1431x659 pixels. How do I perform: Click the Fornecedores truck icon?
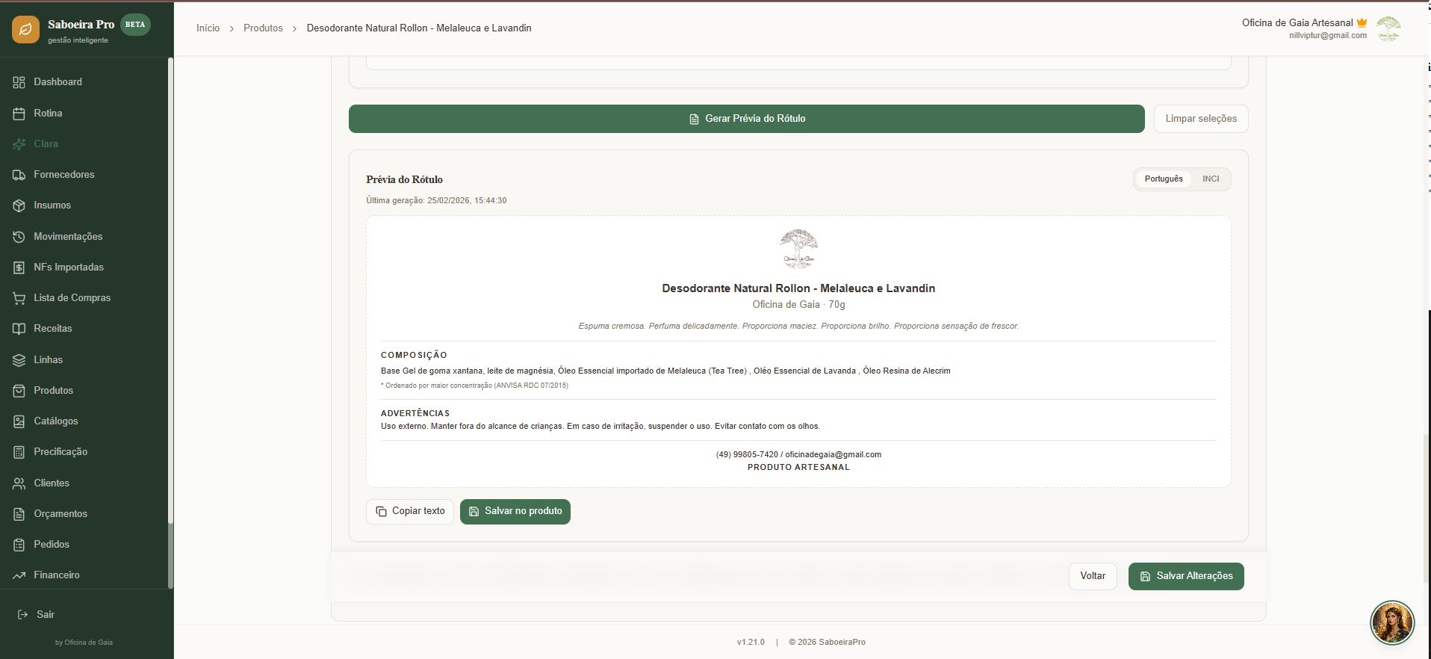coord(19,175)
